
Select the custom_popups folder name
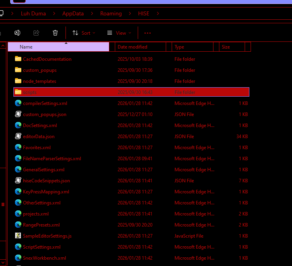coord(40,70)
